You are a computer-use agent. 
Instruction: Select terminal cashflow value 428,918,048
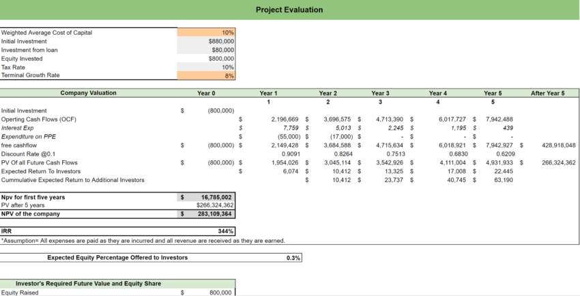(559, 145)
